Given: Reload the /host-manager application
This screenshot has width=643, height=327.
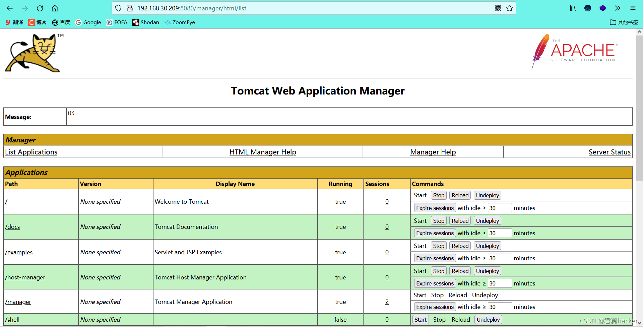Looking at the screenshot, I should 460,271.
